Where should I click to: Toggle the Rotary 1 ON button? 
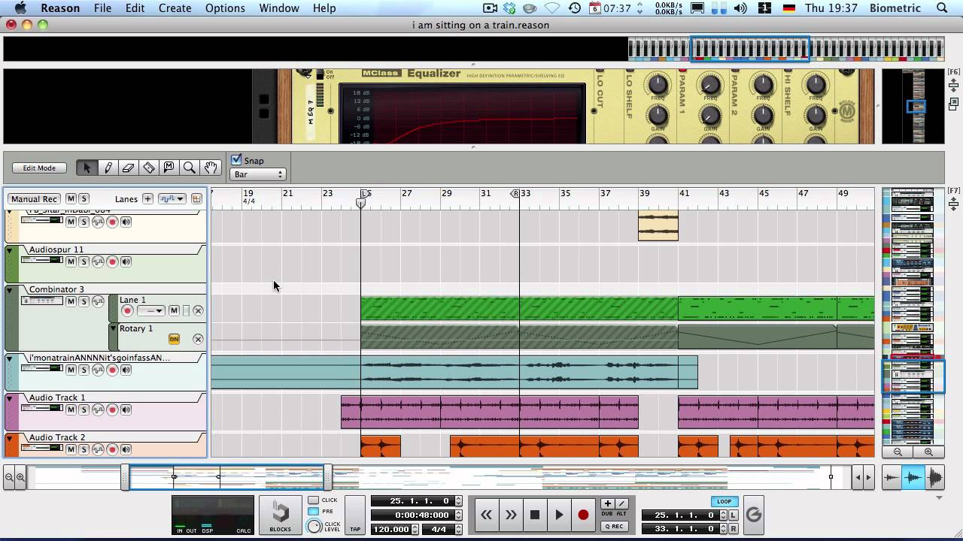pos(174,340)
